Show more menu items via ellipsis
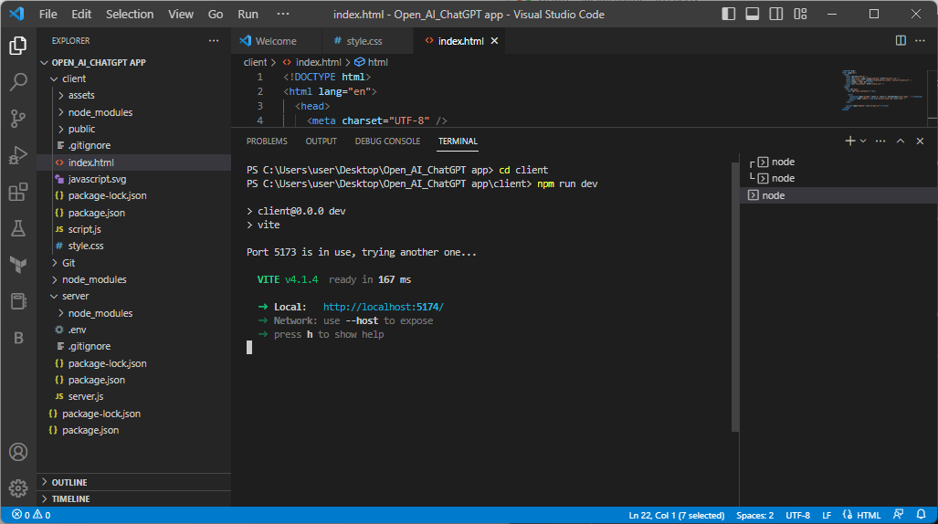The height and width of the screenshot is (524, 938). 283,14
